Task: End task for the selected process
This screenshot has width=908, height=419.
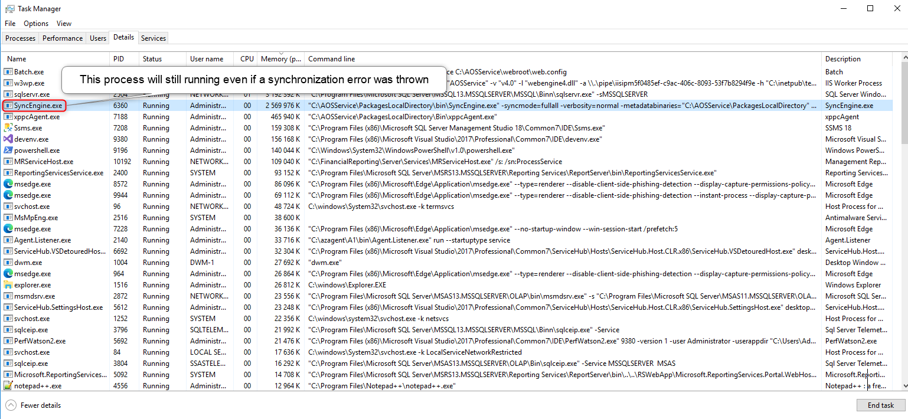Action: 880,405
